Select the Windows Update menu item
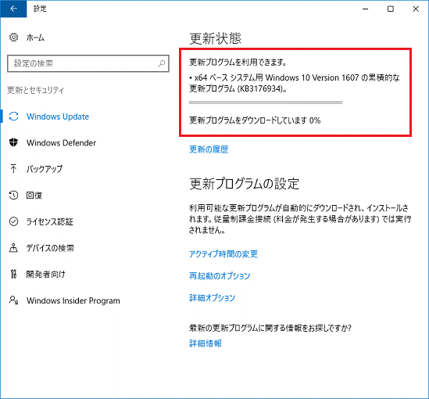Screen dimensions: 429x399 pos(58,117)
